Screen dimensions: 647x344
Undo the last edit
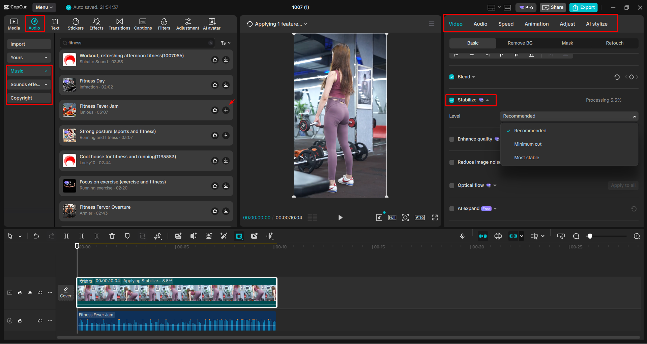(36, 236)
